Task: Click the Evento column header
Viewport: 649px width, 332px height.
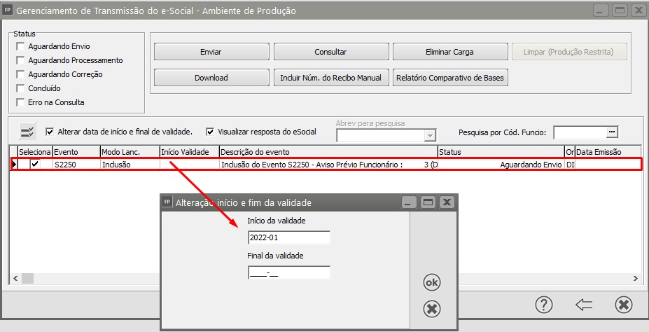Action: click(76, 152)
